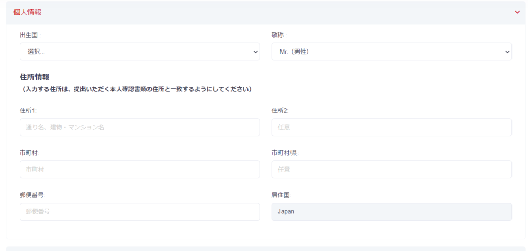Focus the optional 住所2 address field
Screen dimensions: 528x251
tap(392, 127)
